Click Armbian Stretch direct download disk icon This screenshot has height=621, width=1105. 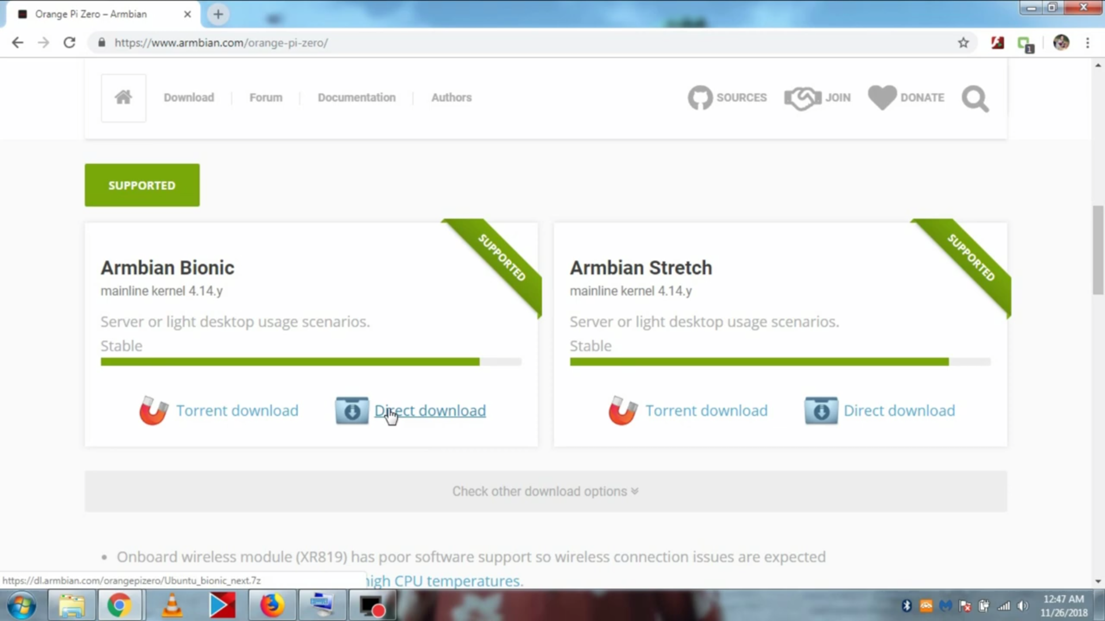[x=821, y=411]
